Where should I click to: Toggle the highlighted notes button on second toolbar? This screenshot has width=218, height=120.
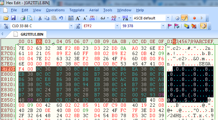pyautogui.click(x=203, y=26)
